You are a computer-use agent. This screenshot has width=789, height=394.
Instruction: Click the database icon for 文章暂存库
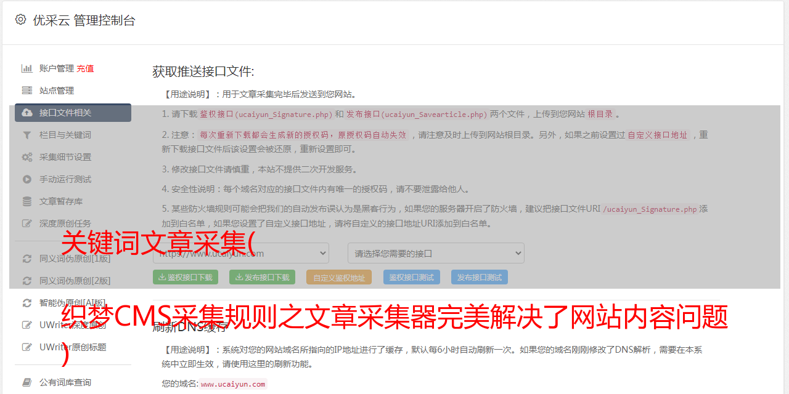pos(27,201)
